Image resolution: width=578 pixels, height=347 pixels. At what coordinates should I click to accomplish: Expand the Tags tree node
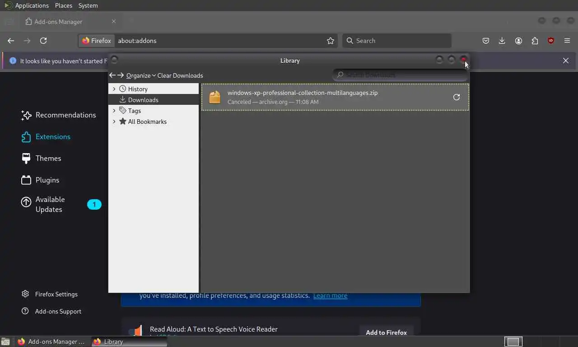tap(114, 111)
